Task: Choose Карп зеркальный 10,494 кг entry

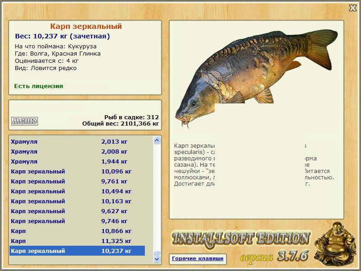Action: (77, 191)
